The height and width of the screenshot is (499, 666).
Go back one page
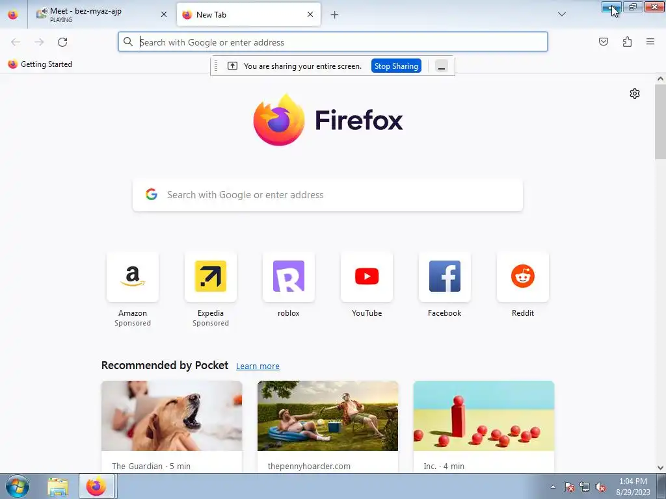[16, 42]
